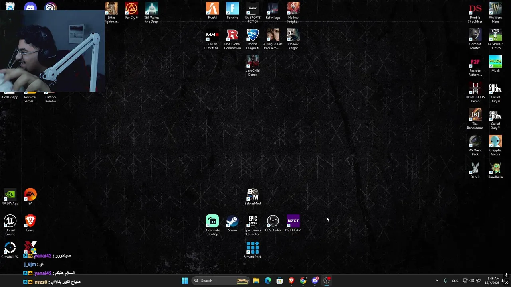Open the DREAD FLATS Demo icon
This screenshot has height=287, width=511.
pyautogui.click(x=475, y=92)
